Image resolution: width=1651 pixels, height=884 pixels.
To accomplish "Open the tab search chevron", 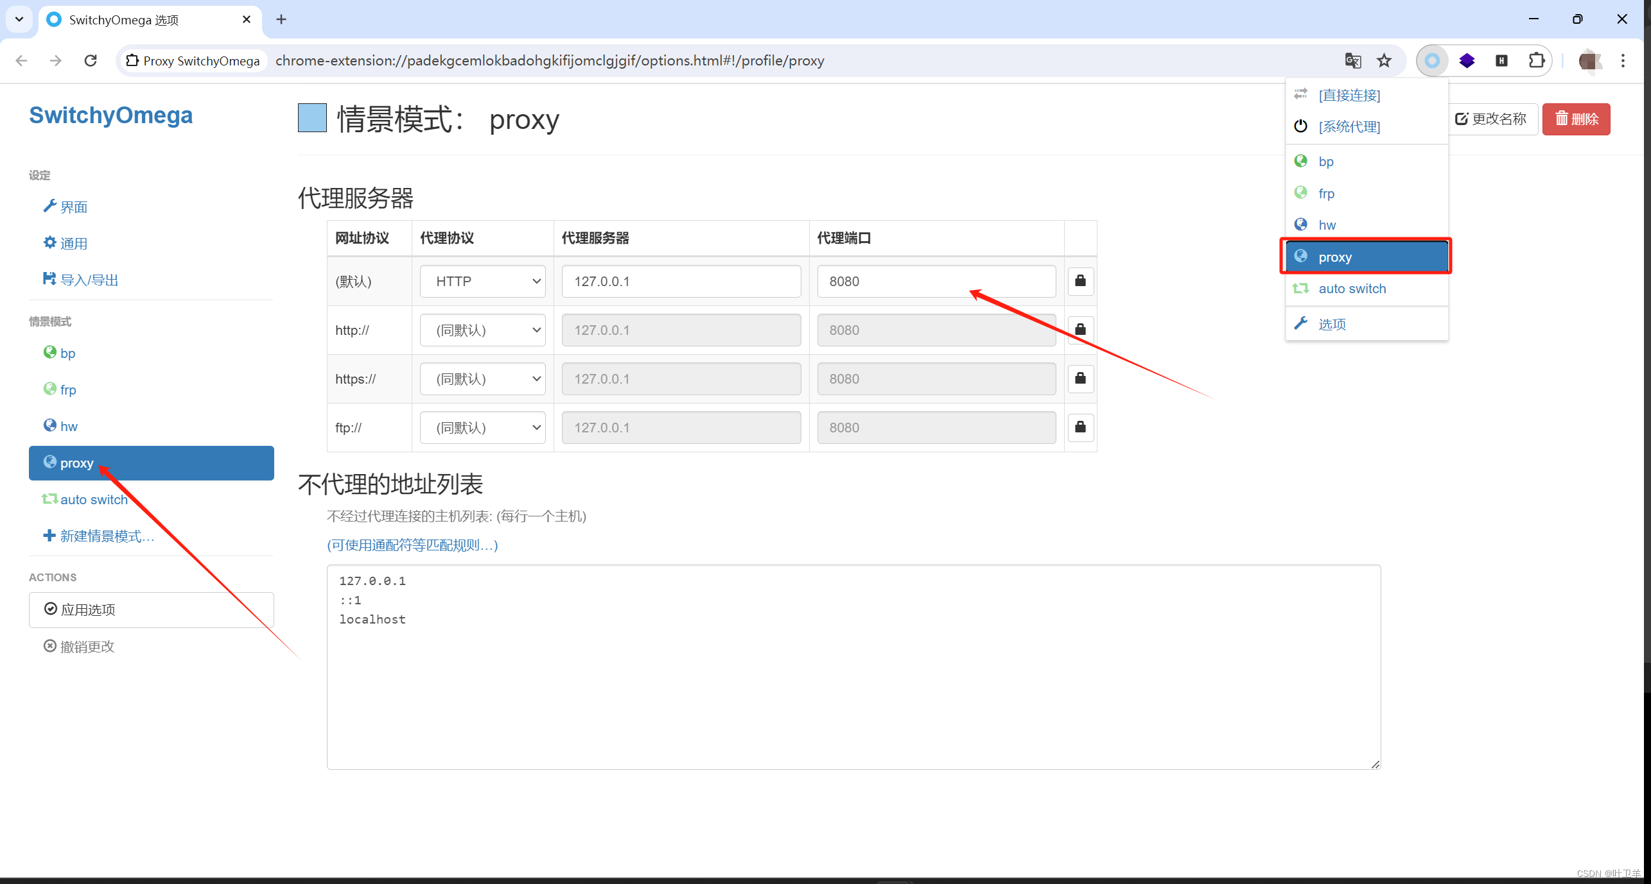I will click(x=19, y=20).
